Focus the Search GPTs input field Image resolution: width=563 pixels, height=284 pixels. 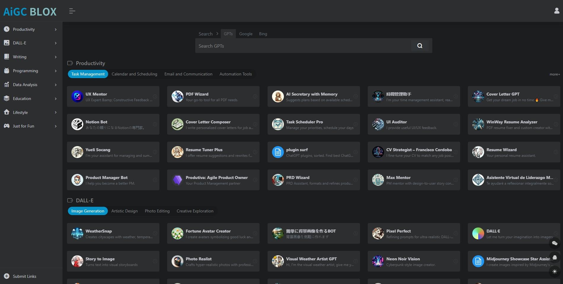[303, 46]
